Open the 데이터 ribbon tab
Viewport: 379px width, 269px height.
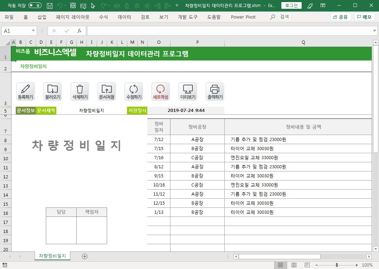124,17
